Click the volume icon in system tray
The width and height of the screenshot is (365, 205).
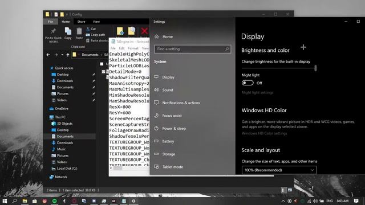[x=315, y=201]
